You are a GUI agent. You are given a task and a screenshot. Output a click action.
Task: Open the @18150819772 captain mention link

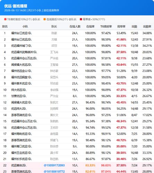click(54, 172)
